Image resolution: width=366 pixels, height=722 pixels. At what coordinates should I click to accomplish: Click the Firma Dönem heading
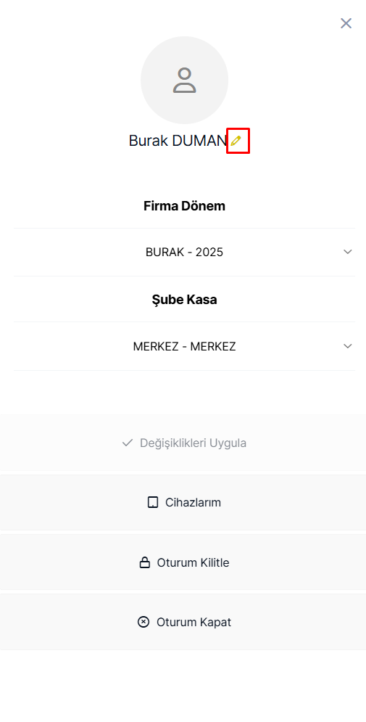184,206
